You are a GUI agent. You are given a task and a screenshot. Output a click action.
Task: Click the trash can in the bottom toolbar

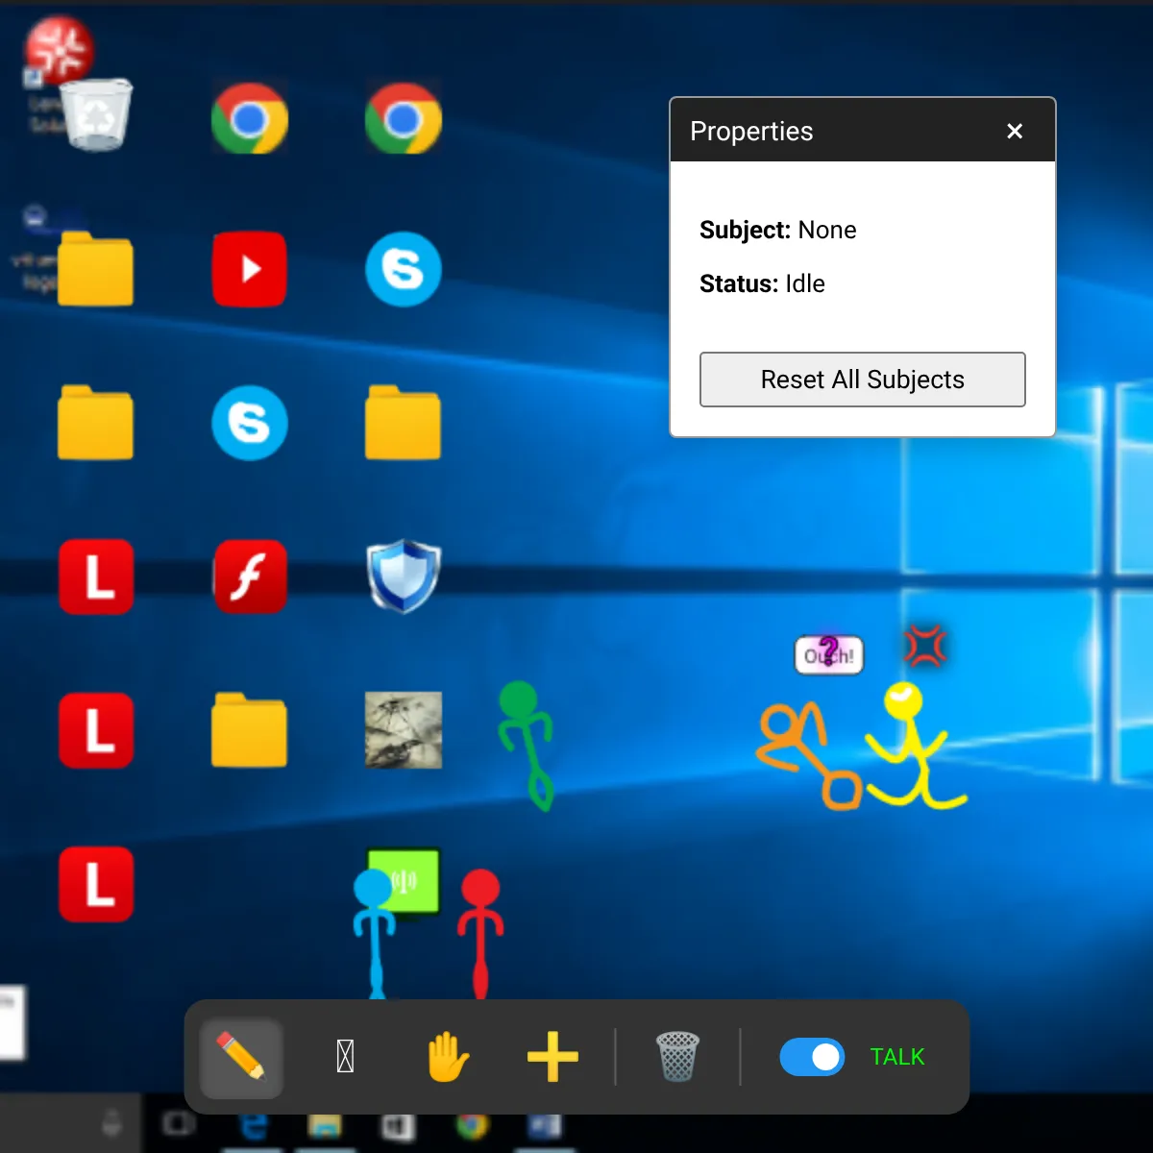click(677, 1057)
